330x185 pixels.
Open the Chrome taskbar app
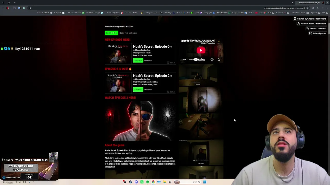tap(153, 182)
